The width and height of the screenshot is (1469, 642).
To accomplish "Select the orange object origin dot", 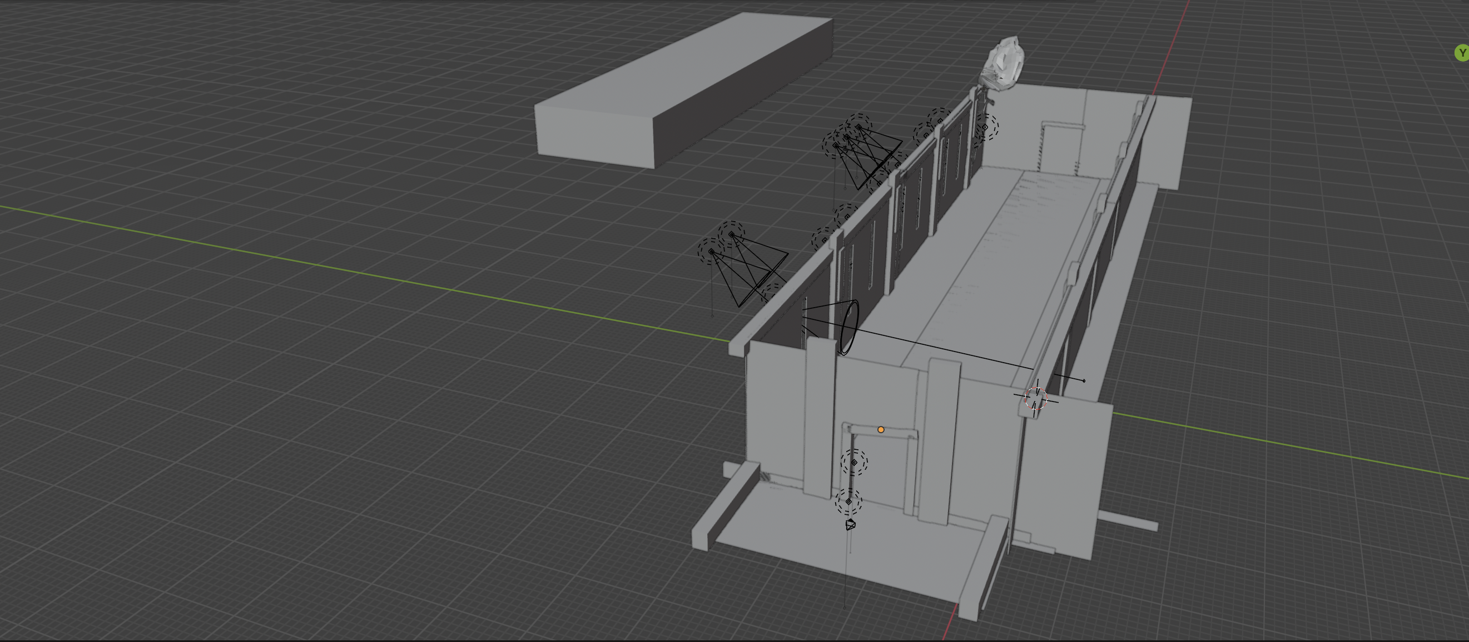I will [881, 429].
